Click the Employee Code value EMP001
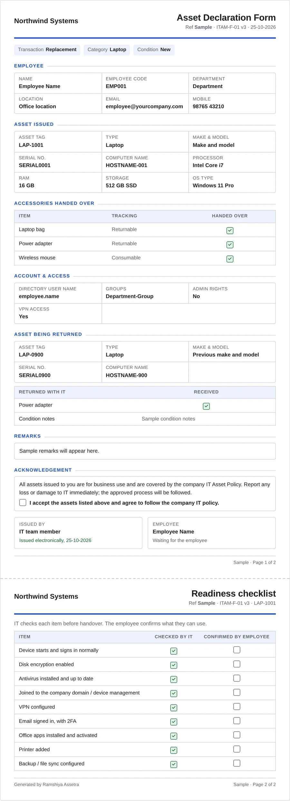290x801 pixels. [116, 86]
